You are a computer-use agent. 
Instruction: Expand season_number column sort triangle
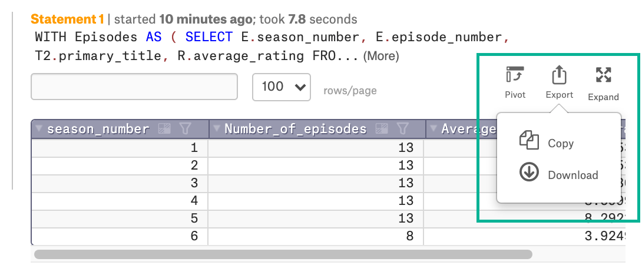point(39,128)
